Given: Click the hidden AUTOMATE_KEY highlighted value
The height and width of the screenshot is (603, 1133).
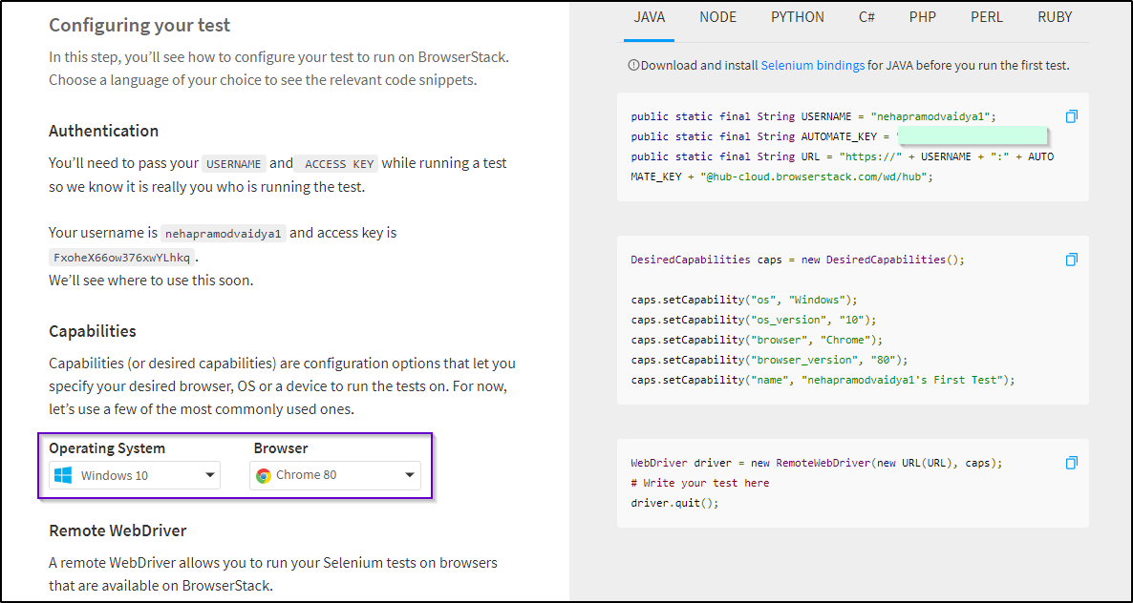Looking at the screenshot, I should pyautogui.click(x=973, y=135).
